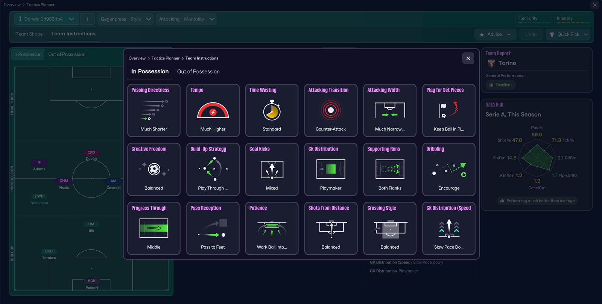Open the Gegenpress Style dropdown
Image resolution: width=602 pixels, height=304 pixels.
pyautogui.click(x=126, y=19)
